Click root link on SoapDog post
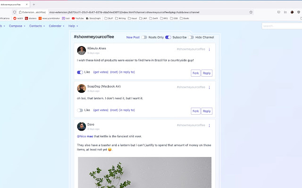 point(114,110)
